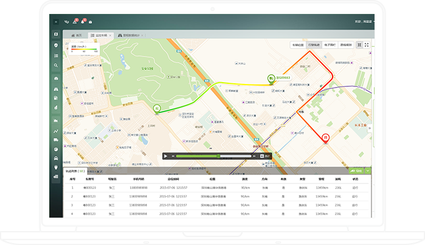Click the hamburger menu icon in the header
The width and height of the screenshot is (425, 245).
pos(56,21)
